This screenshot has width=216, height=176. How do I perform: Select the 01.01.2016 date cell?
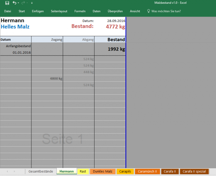(16, 52)
